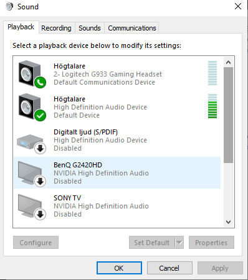
Task: Click the Apply button
Action: (x=220, y=268)
